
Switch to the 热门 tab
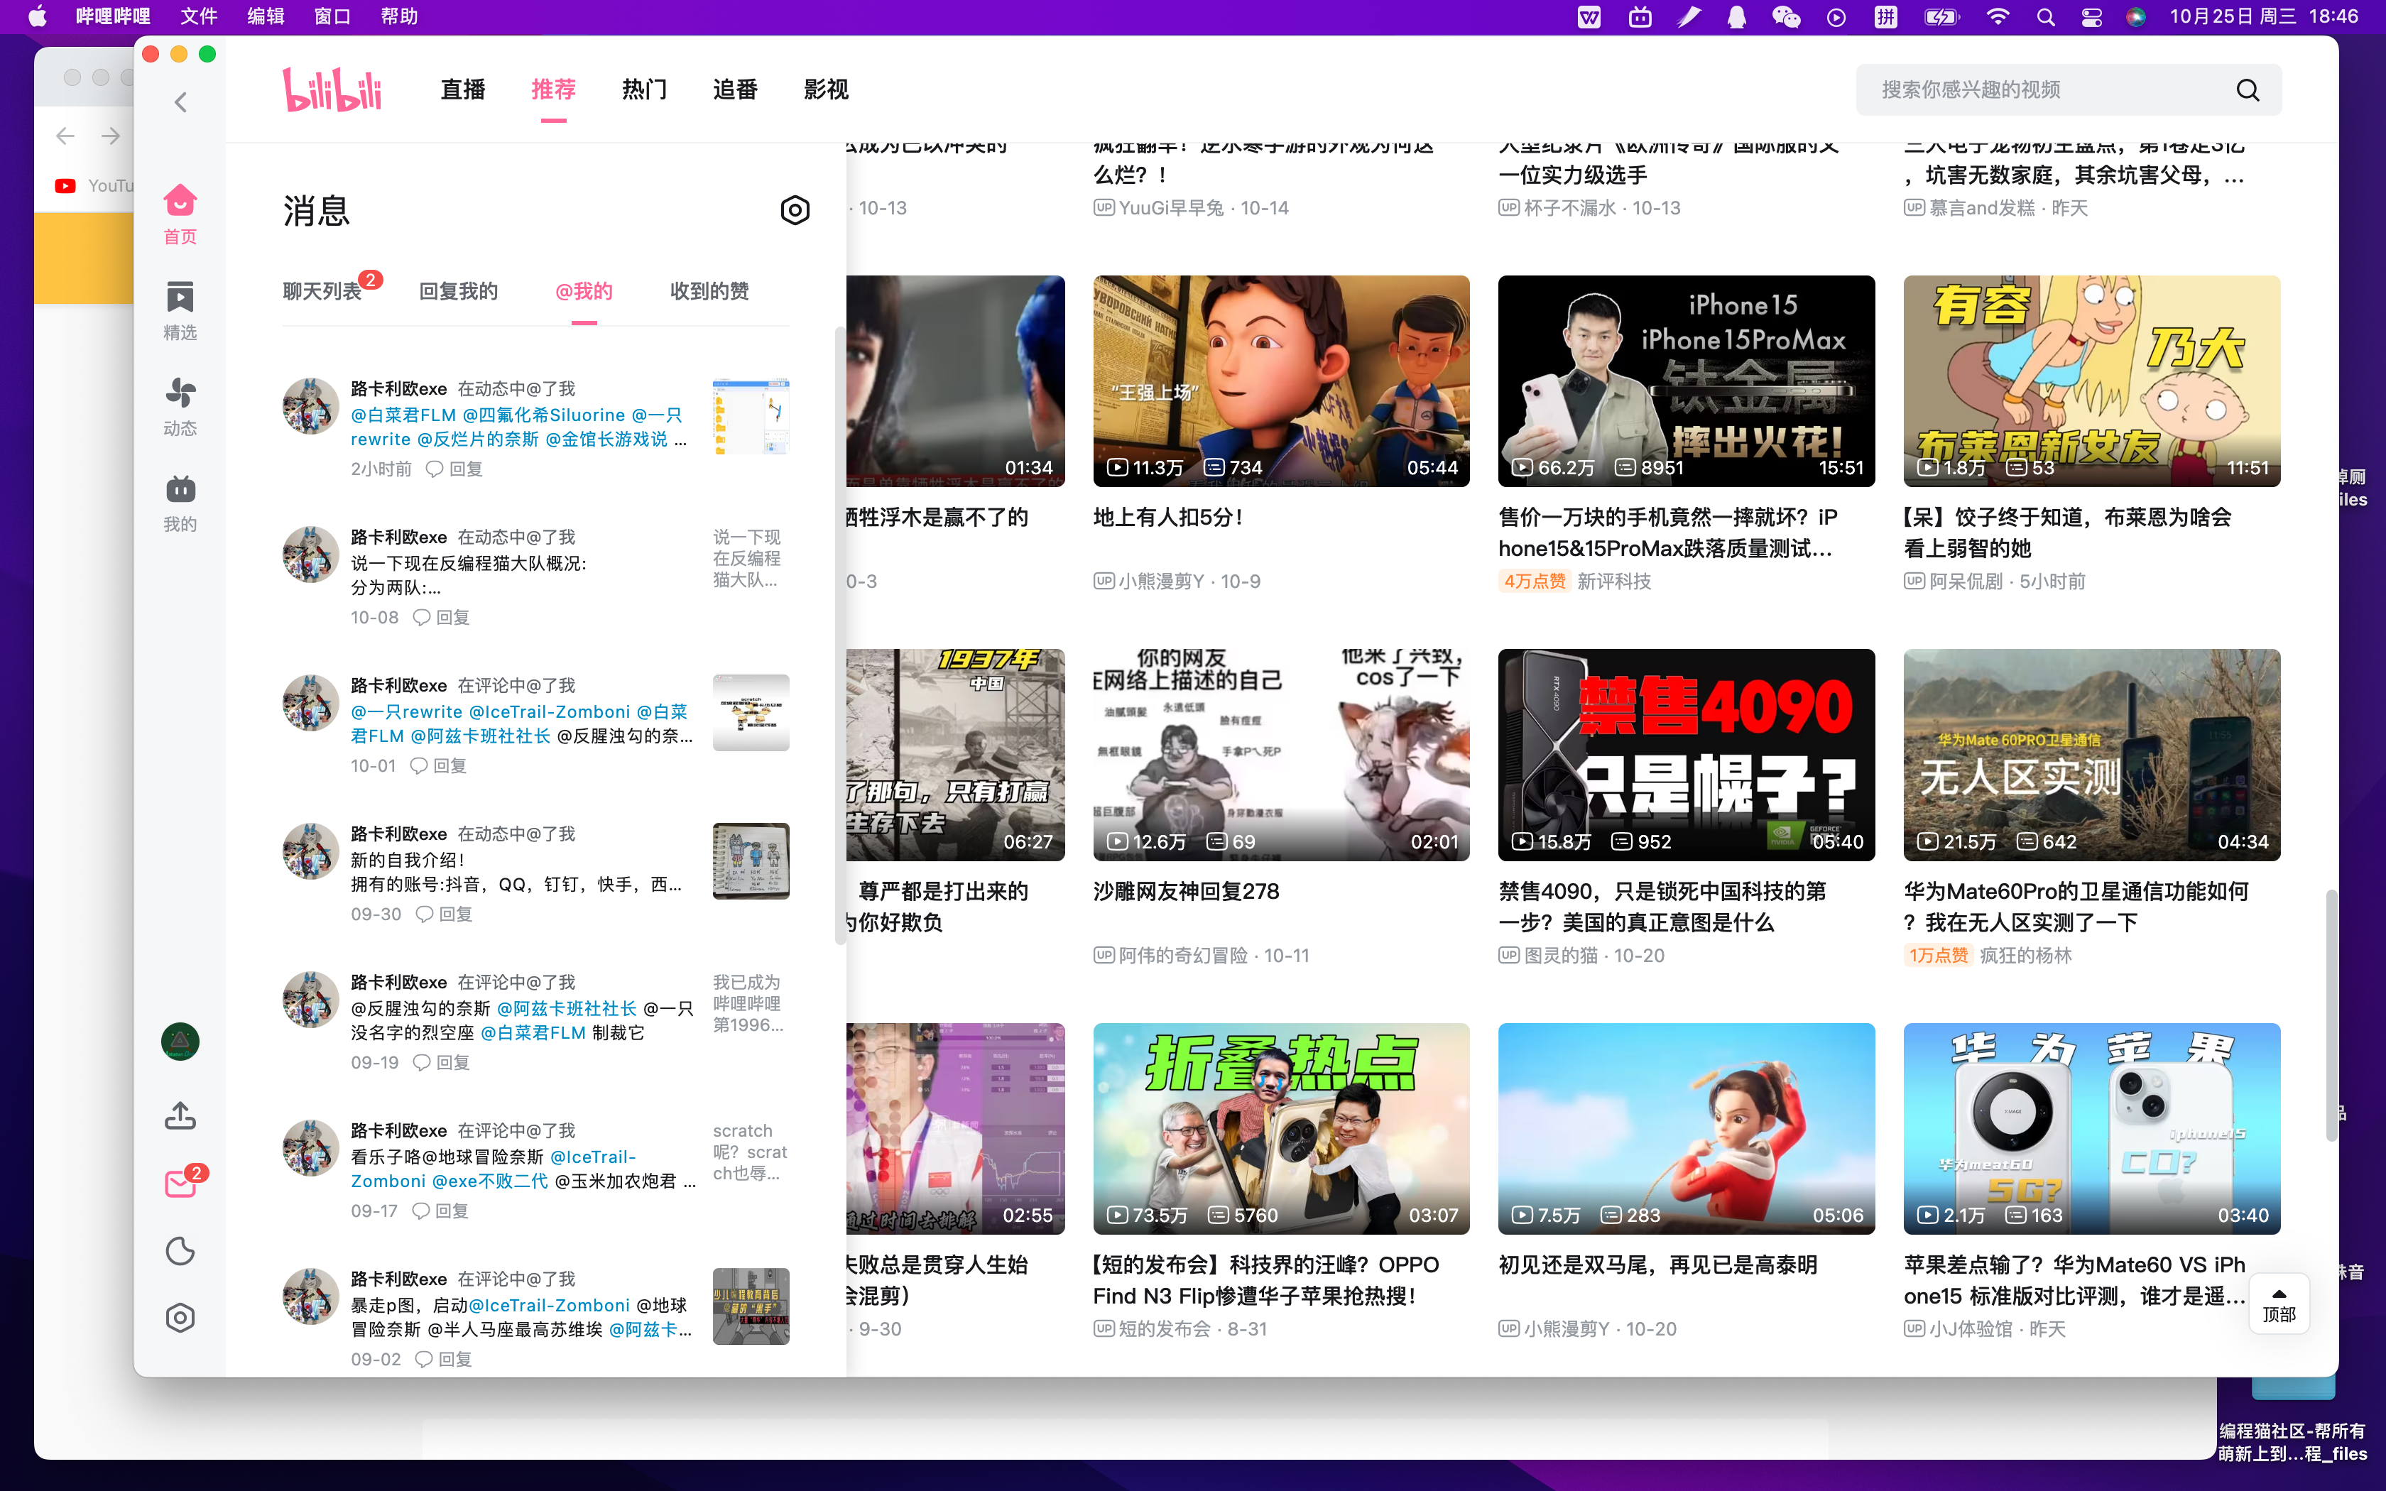click(x=644, y=89)
